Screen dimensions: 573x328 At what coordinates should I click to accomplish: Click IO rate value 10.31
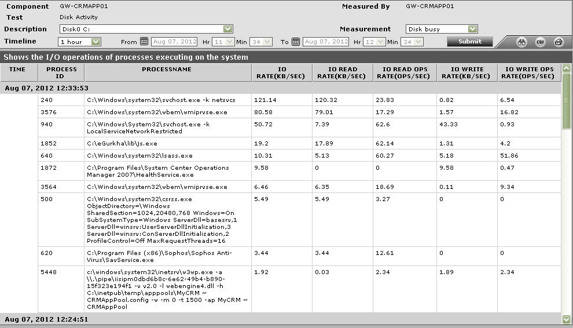pos(263,155)
